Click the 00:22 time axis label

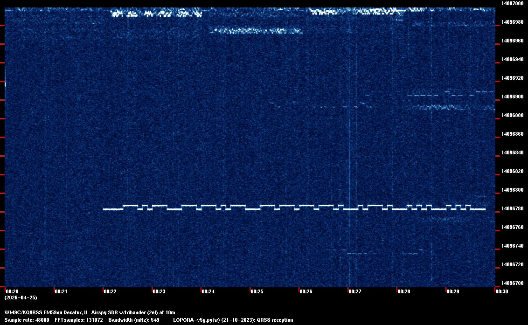[110, 291]
